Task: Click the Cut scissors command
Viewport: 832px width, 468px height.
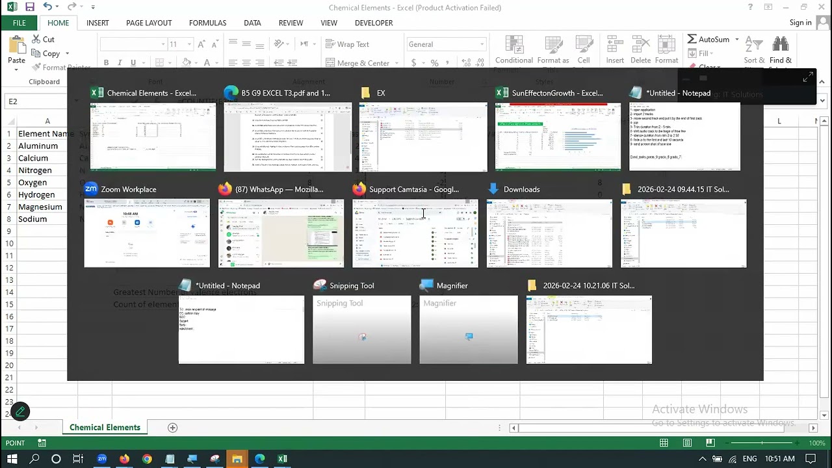Action: click(42, 39)
